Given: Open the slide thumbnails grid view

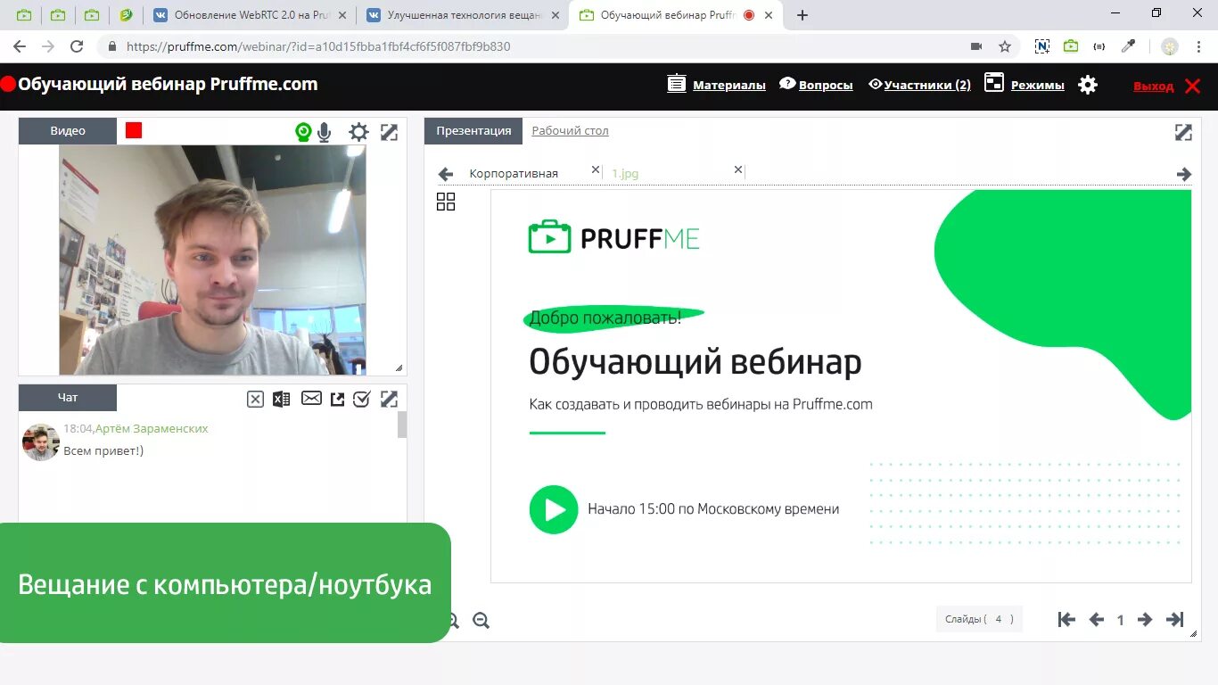Looking at the screenshot, I should (x=446, y=202).
